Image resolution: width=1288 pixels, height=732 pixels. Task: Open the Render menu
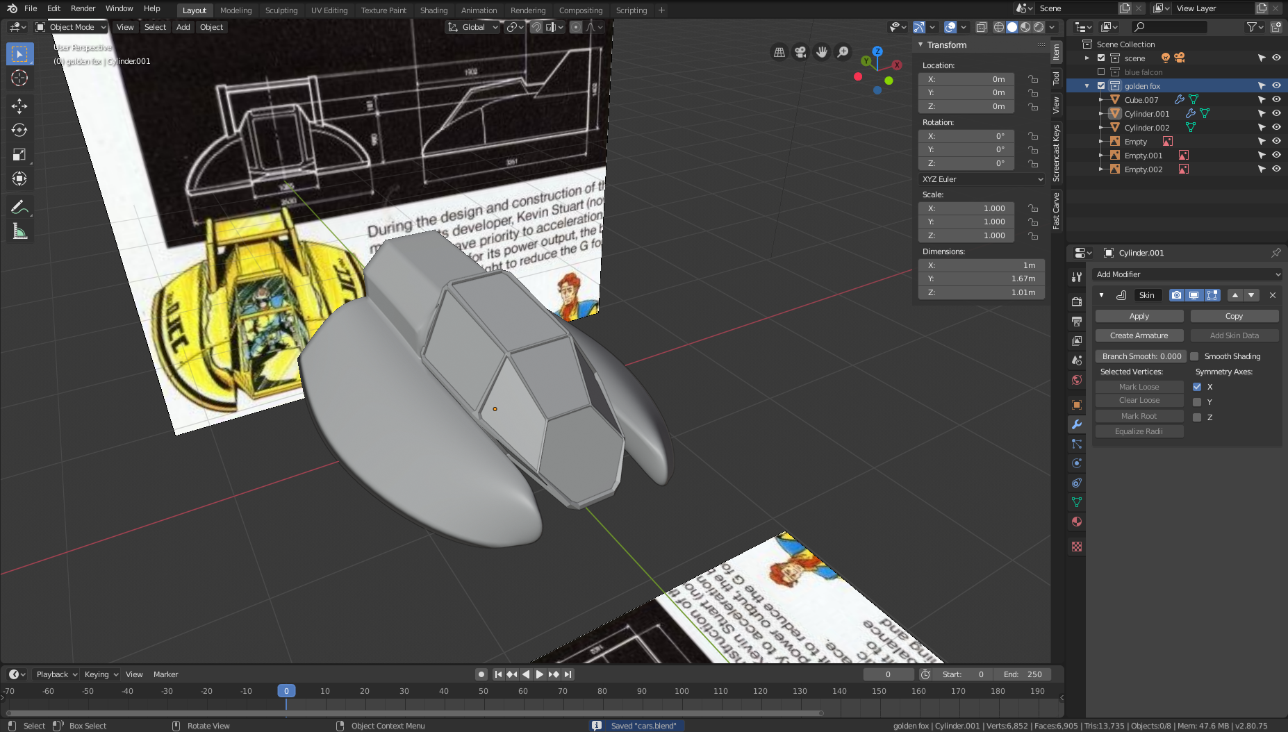click(83, 8)
